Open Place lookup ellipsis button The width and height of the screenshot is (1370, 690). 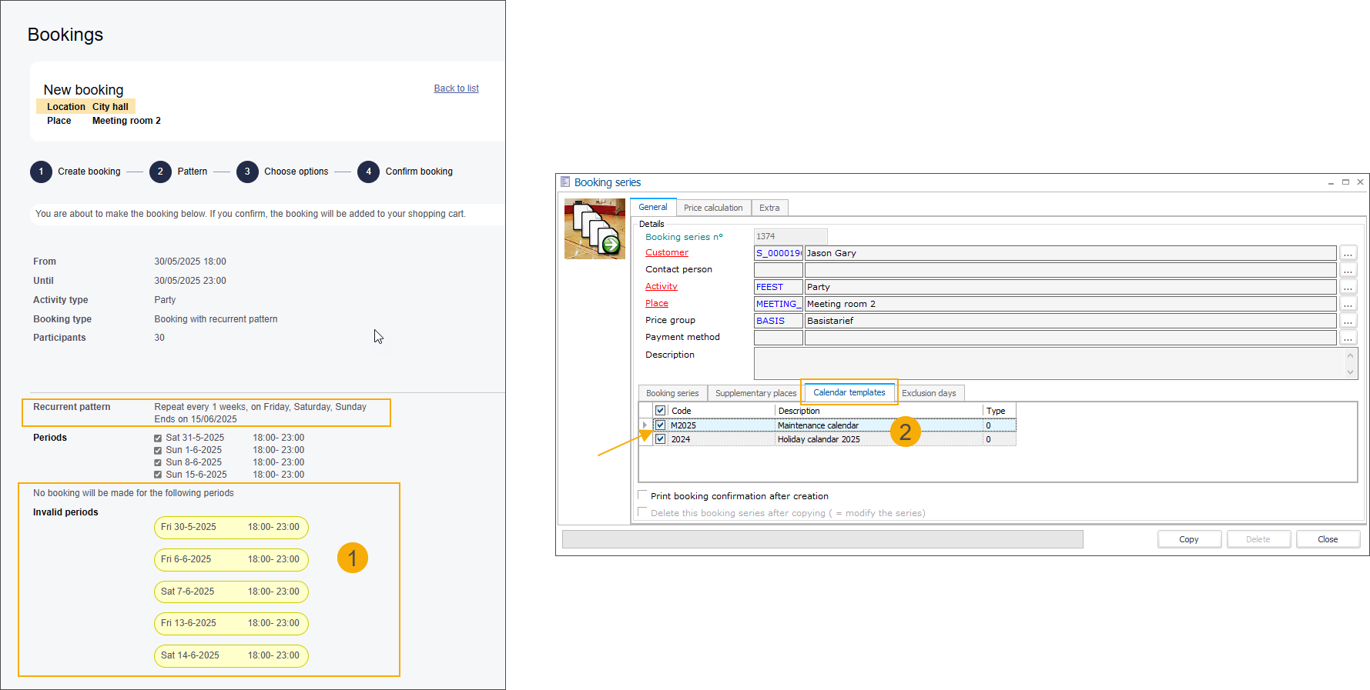[1348, 305]
